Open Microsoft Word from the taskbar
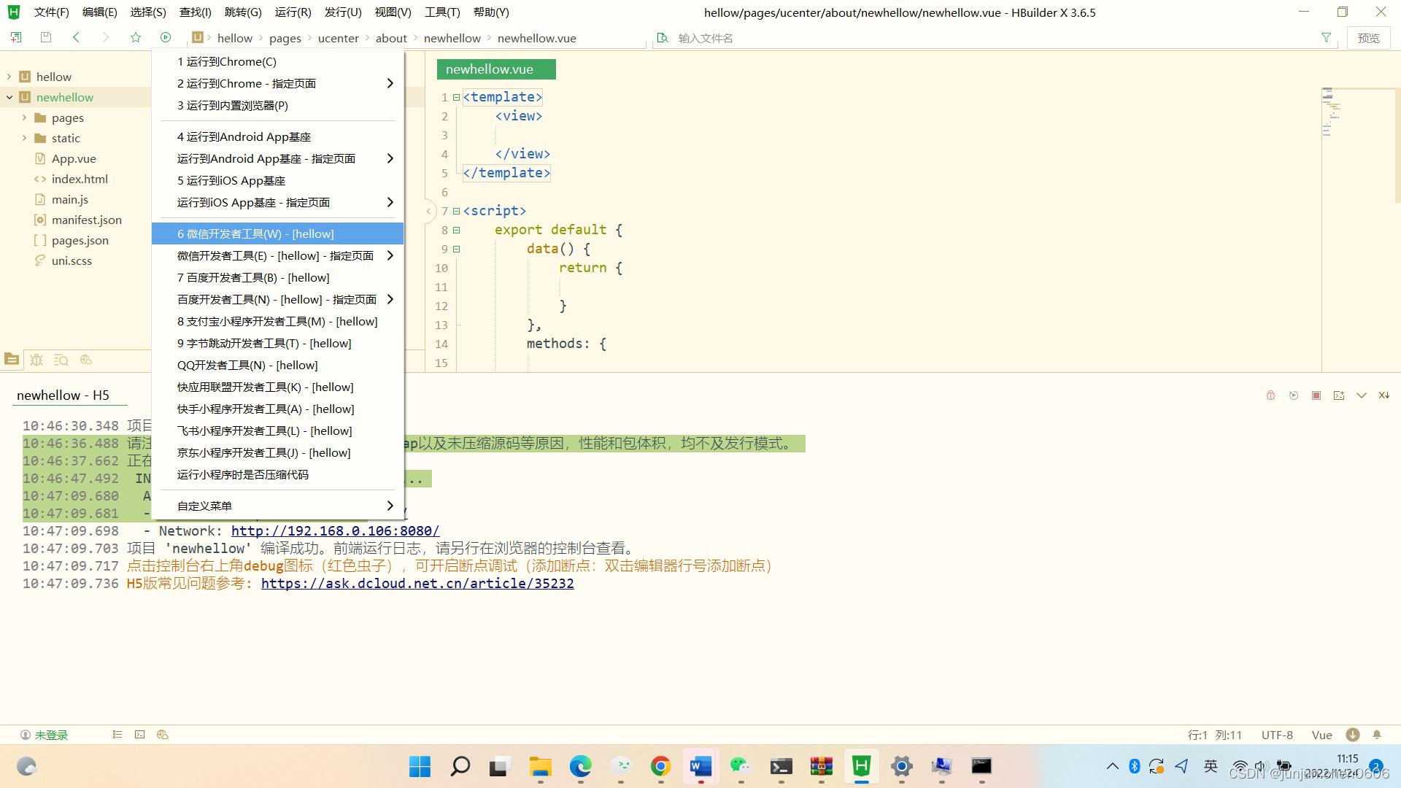This screenshot has height=788, width=1401. pos(700,766)
